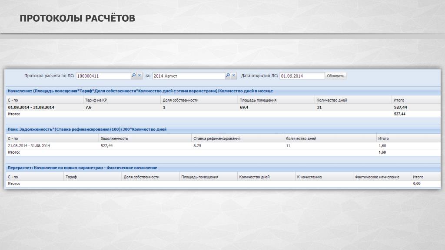
Task: Click the Начисление section header
Action: tap(223, 91)
